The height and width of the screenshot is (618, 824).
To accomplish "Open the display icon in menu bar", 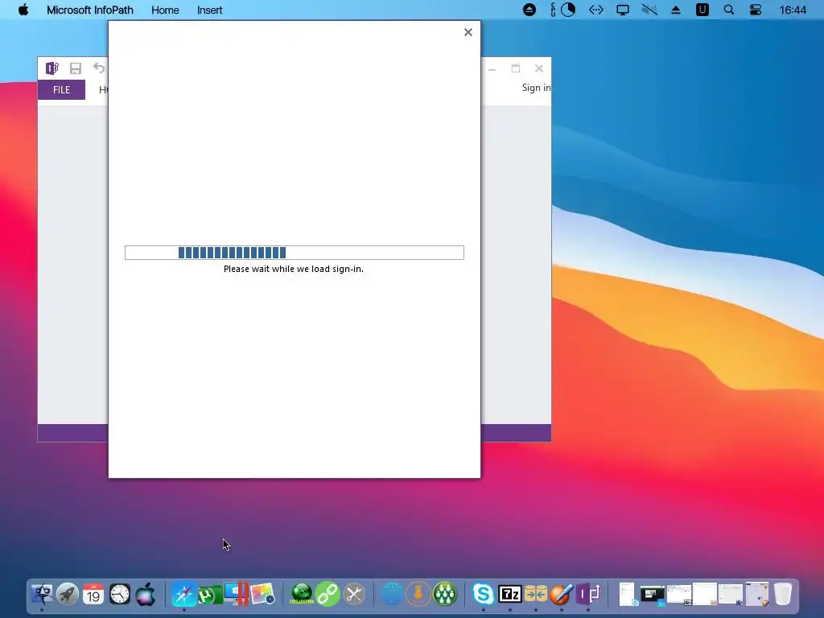I will (623, 10).
